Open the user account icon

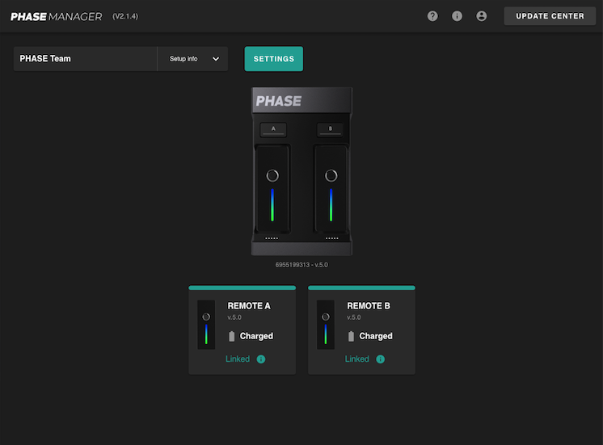tap(481, 16)
